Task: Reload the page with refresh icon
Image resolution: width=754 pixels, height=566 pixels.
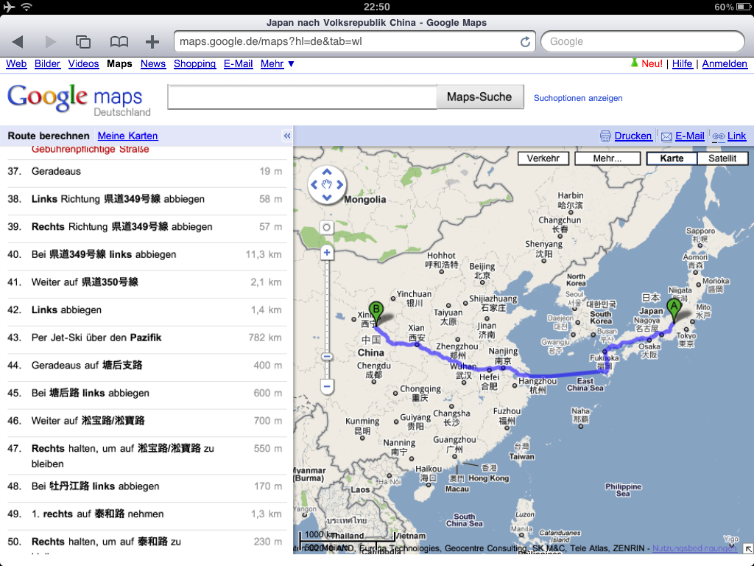Action: (525, 42)
